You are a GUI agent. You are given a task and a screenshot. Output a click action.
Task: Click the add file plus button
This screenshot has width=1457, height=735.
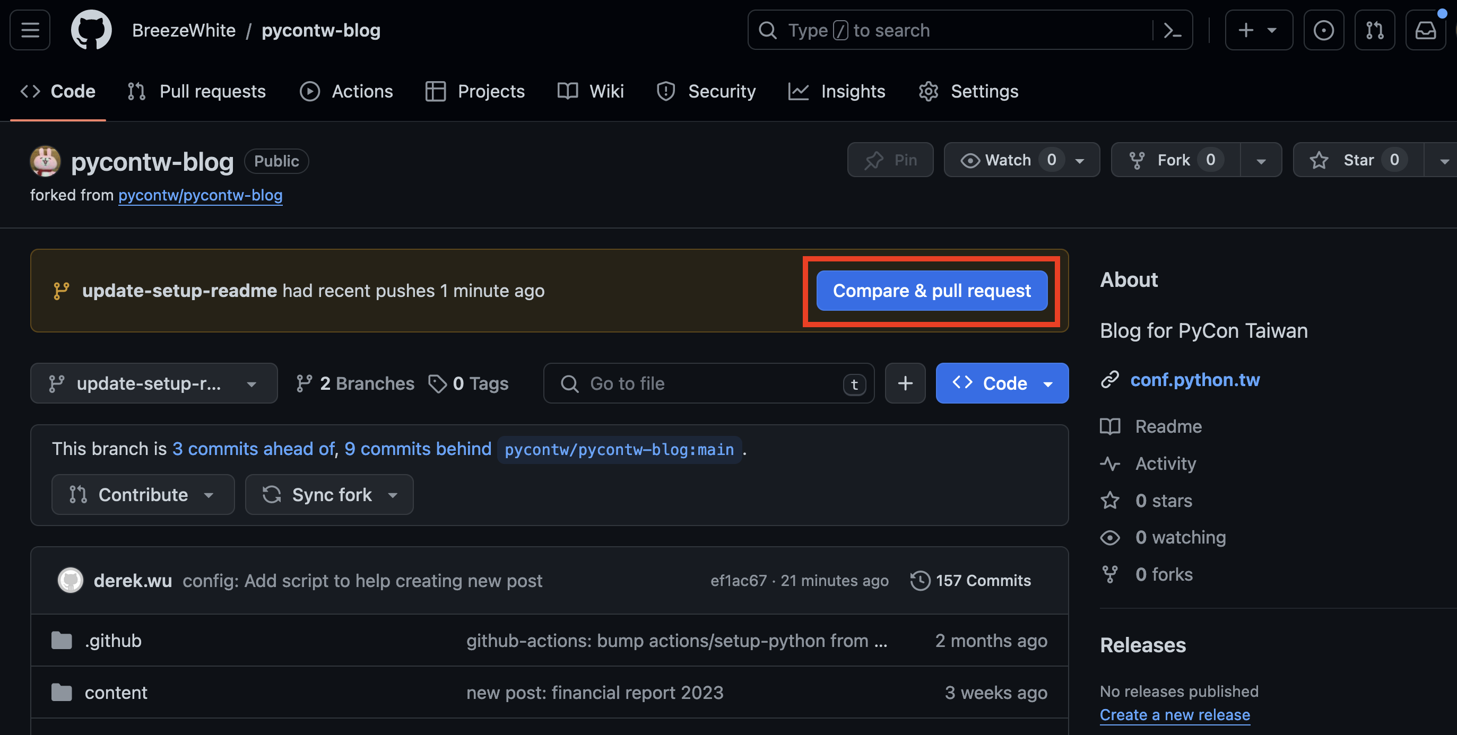(x=905, y=383)
